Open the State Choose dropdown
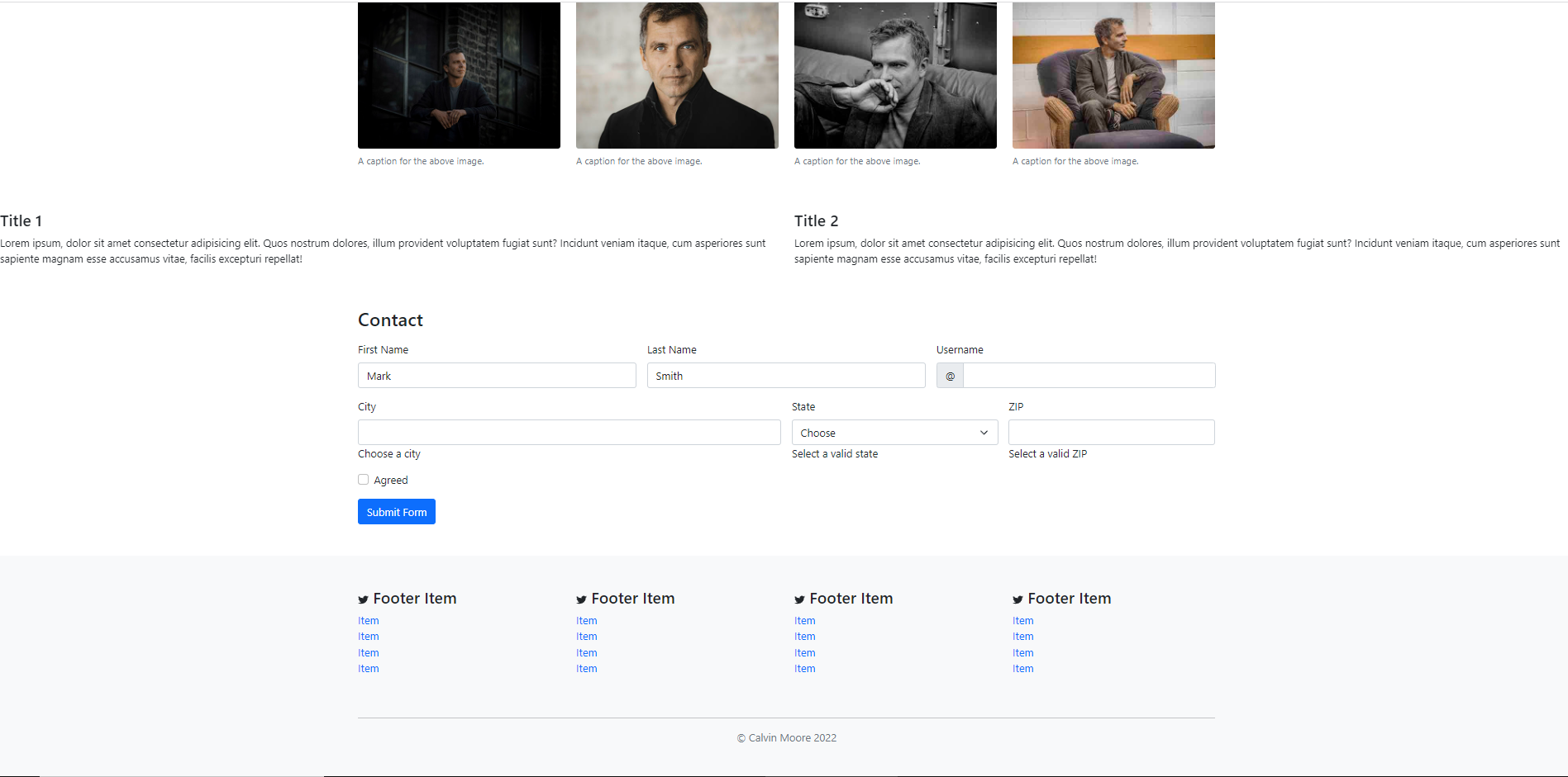The width and height of the screenshot is (1568, 777). click(x=894, y=432)
